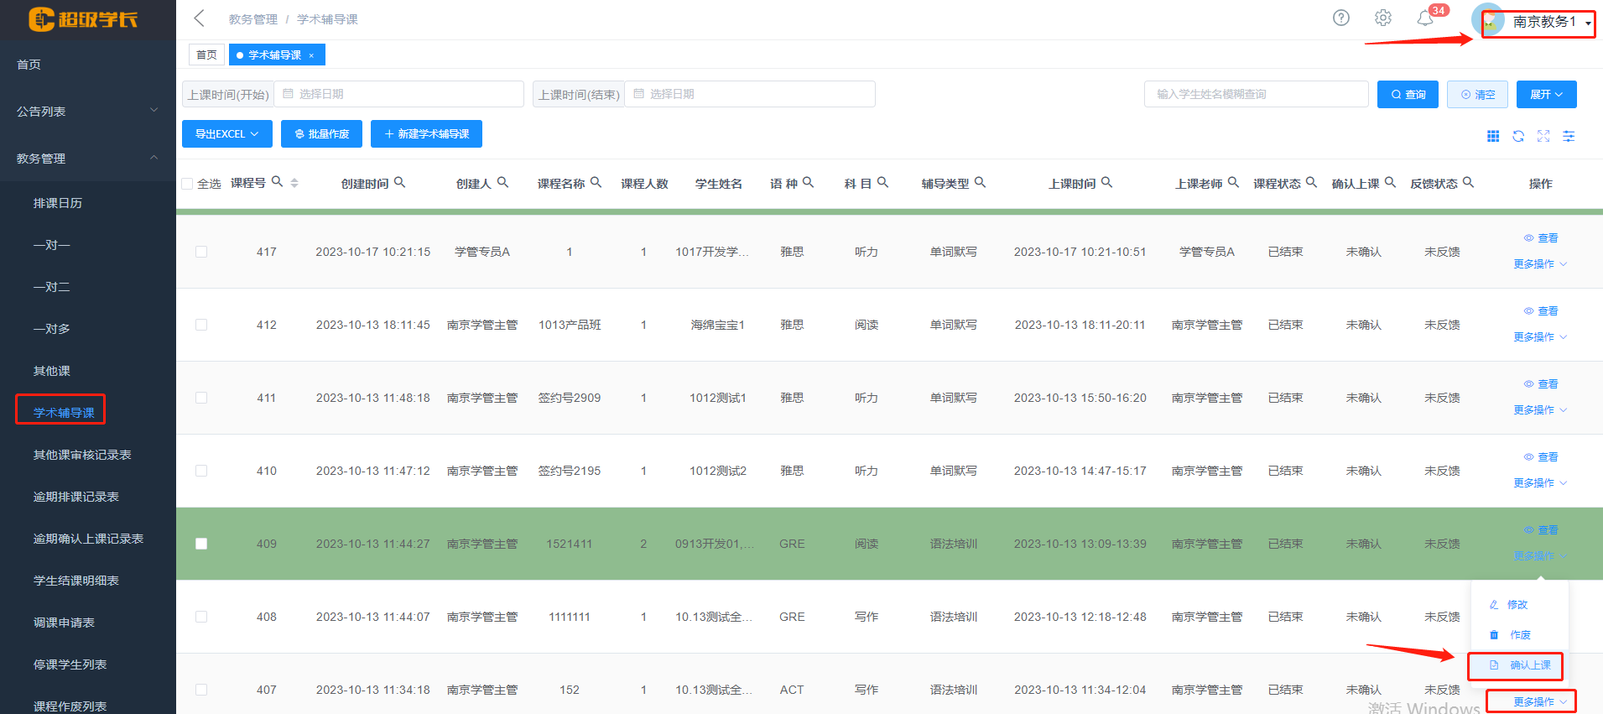The height and width of the screenshot is (714, 1603).
Task: Open column settings sliders icon
Action: click(x=1569, y=136)
